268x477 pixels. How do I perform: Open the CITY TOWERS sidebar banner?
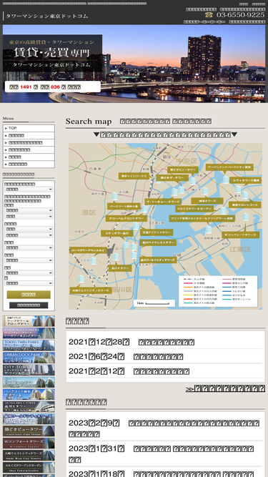29,370
